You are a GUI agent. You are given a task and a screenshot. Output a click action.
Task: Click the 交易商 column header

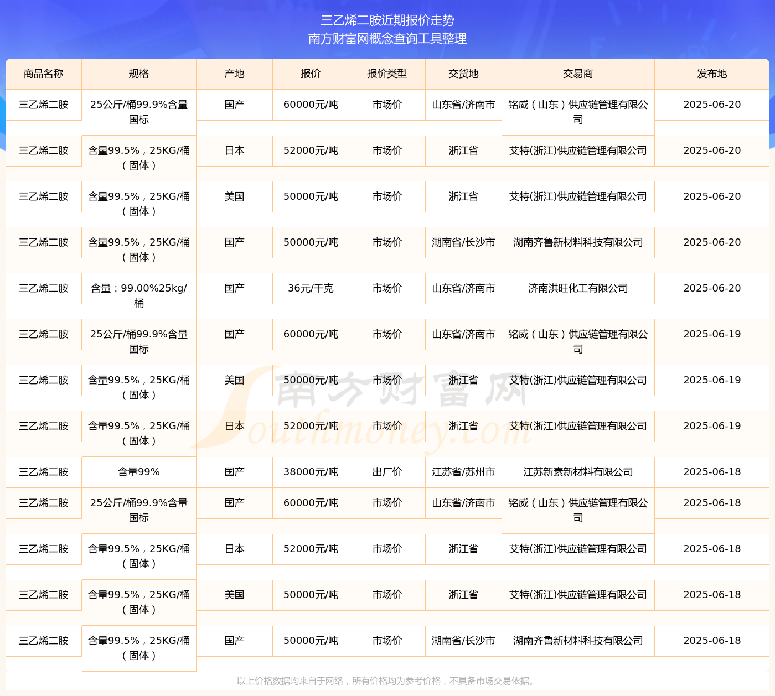point(578,74)
